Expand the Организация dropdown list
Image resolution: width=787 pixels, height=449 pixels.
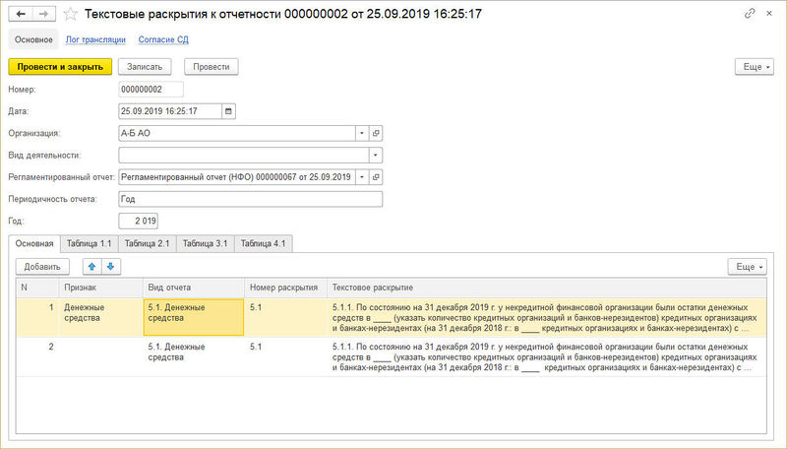[x=361, y=133]
